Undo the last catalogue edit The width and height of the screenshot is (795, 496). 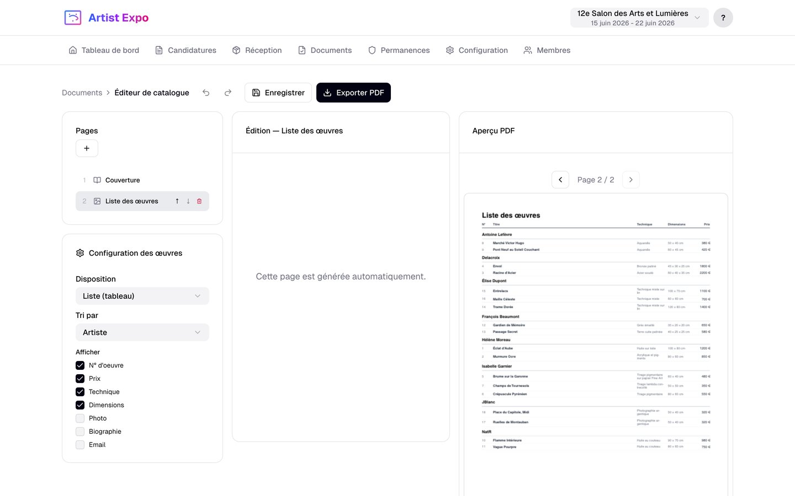[x=206, y=93]
